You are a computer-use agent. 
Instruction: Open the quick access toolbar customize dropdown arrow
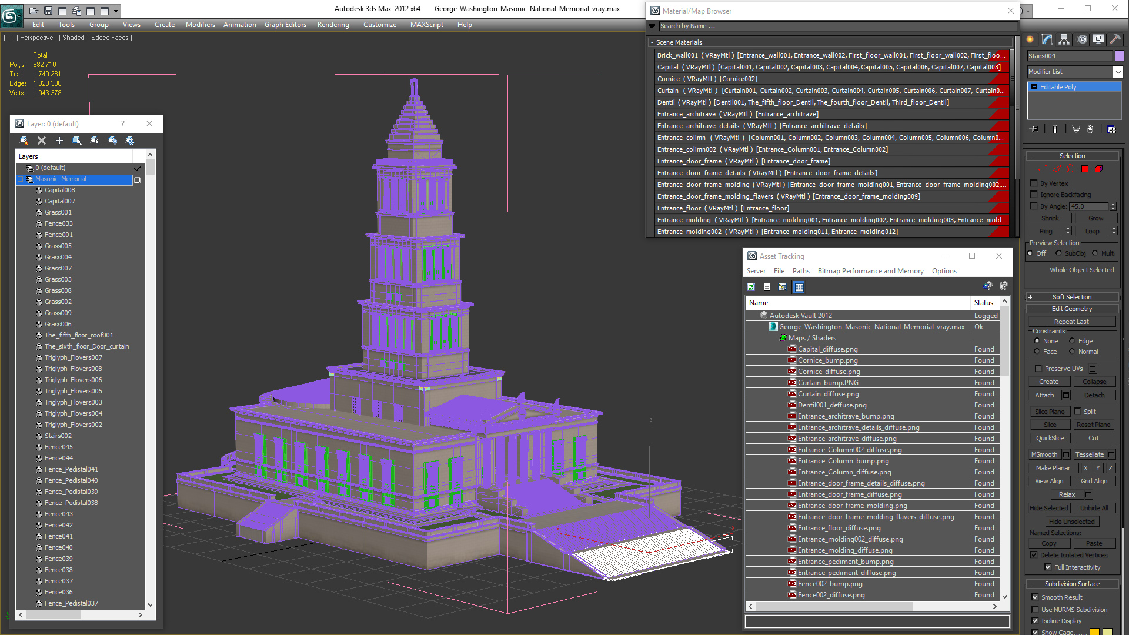pyautogui.click(x=116, y=11)
